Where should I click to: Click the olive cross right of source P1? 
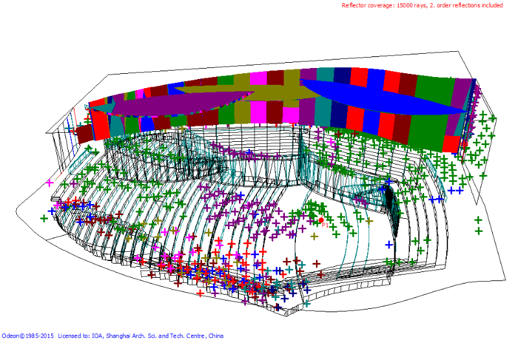click(368, 221)
